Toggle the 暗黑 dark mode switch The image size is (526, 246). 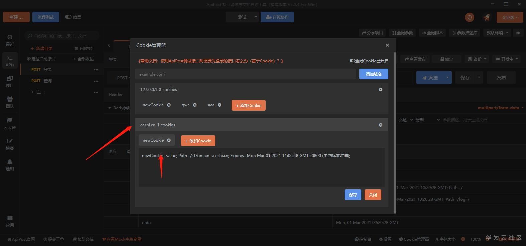[68, 17]
